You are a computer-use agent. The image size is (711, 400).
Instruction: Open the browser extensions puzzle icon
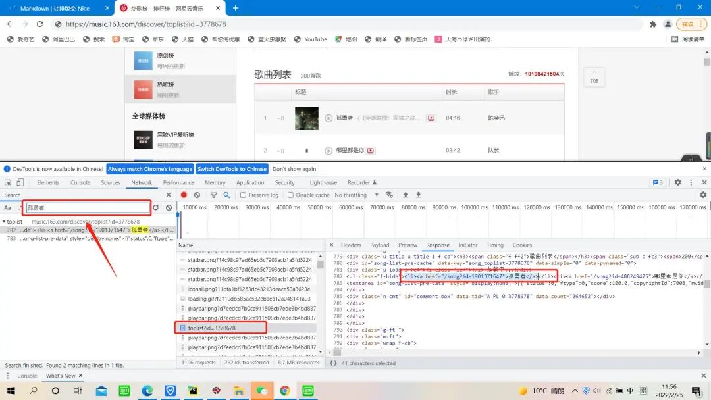[x=653, y=24]
